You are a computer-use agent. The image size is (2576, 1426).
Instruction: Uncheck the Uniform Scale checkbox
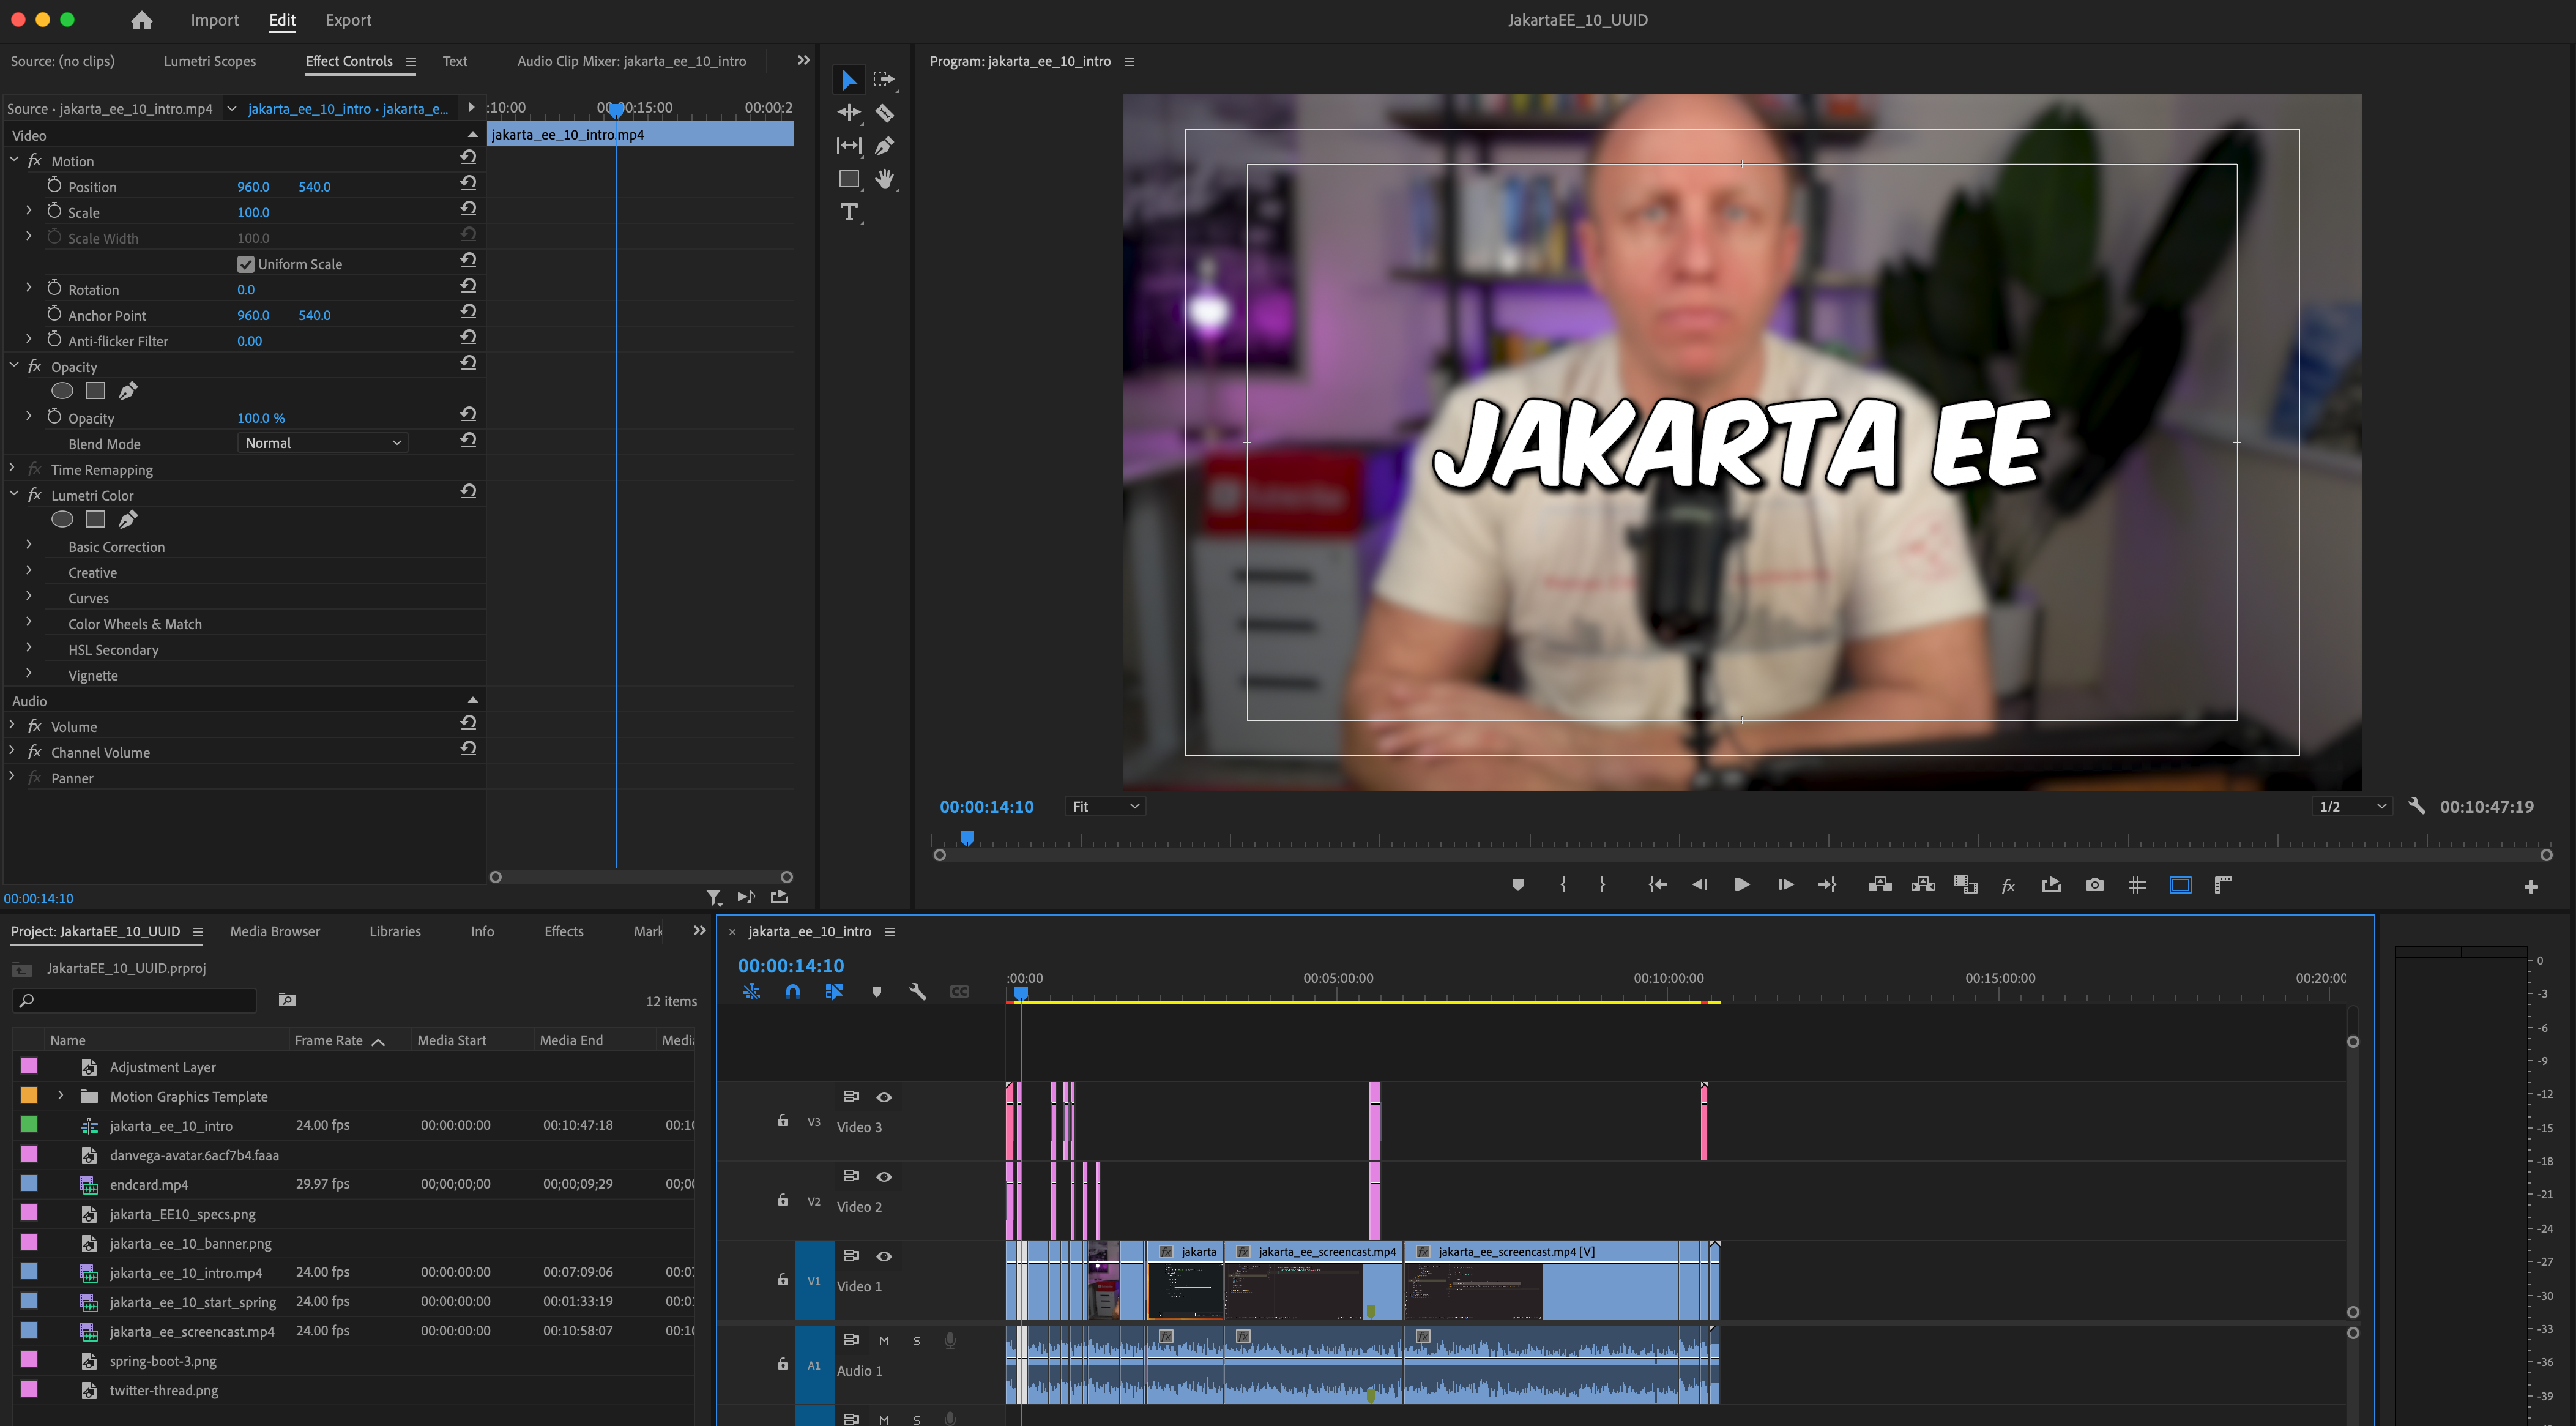(x=246, y=263)
